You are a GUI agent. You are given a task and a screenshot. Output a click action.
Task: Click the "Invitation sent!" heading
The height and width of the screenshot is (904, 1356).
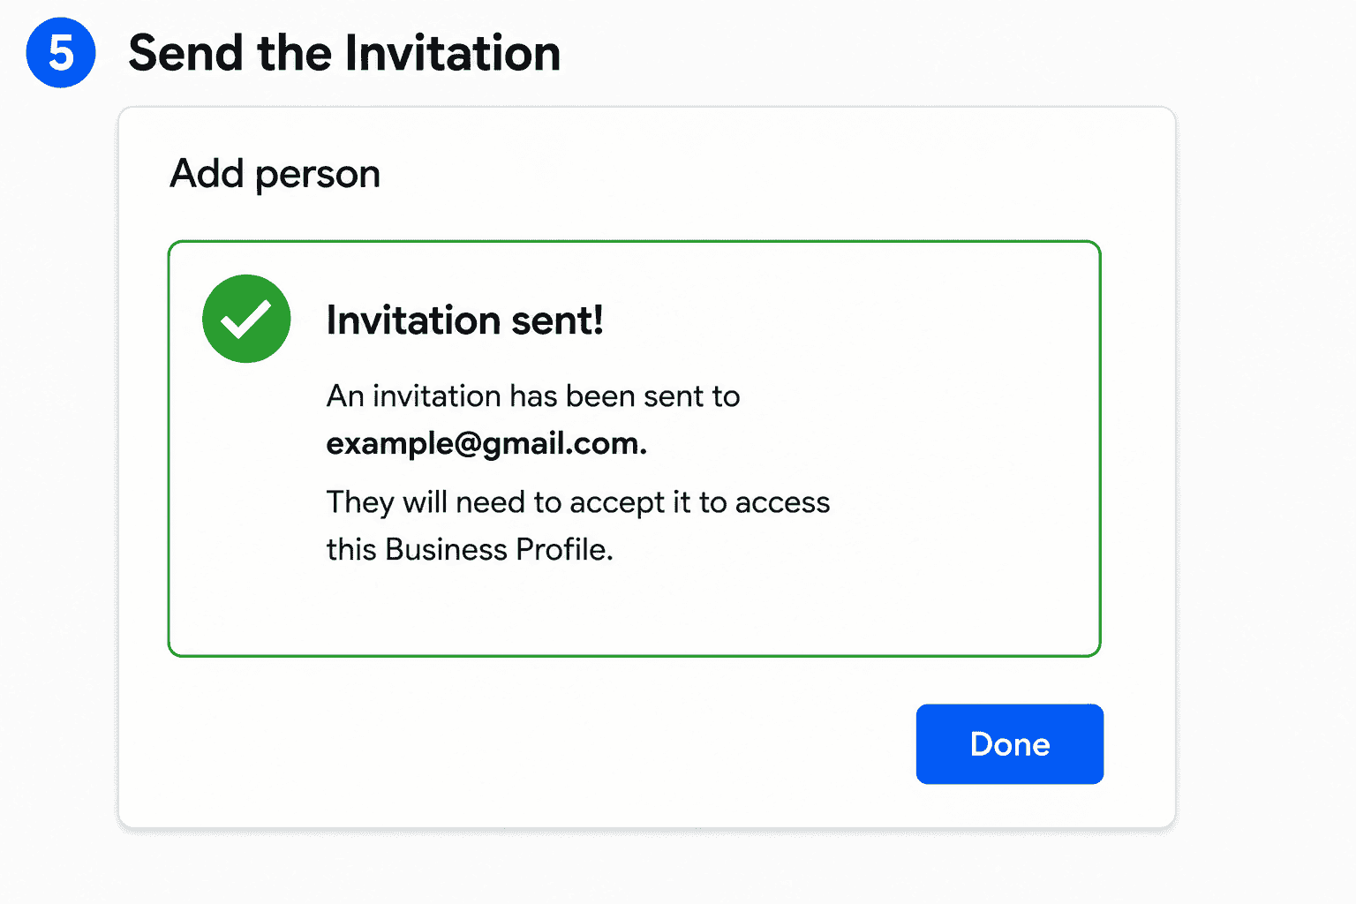[x=464, y=320]
